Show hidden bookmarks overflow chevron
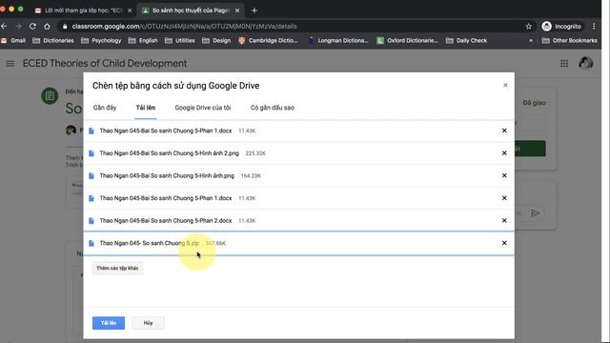The height and width of the screenshot is (343, 610). 531,40
